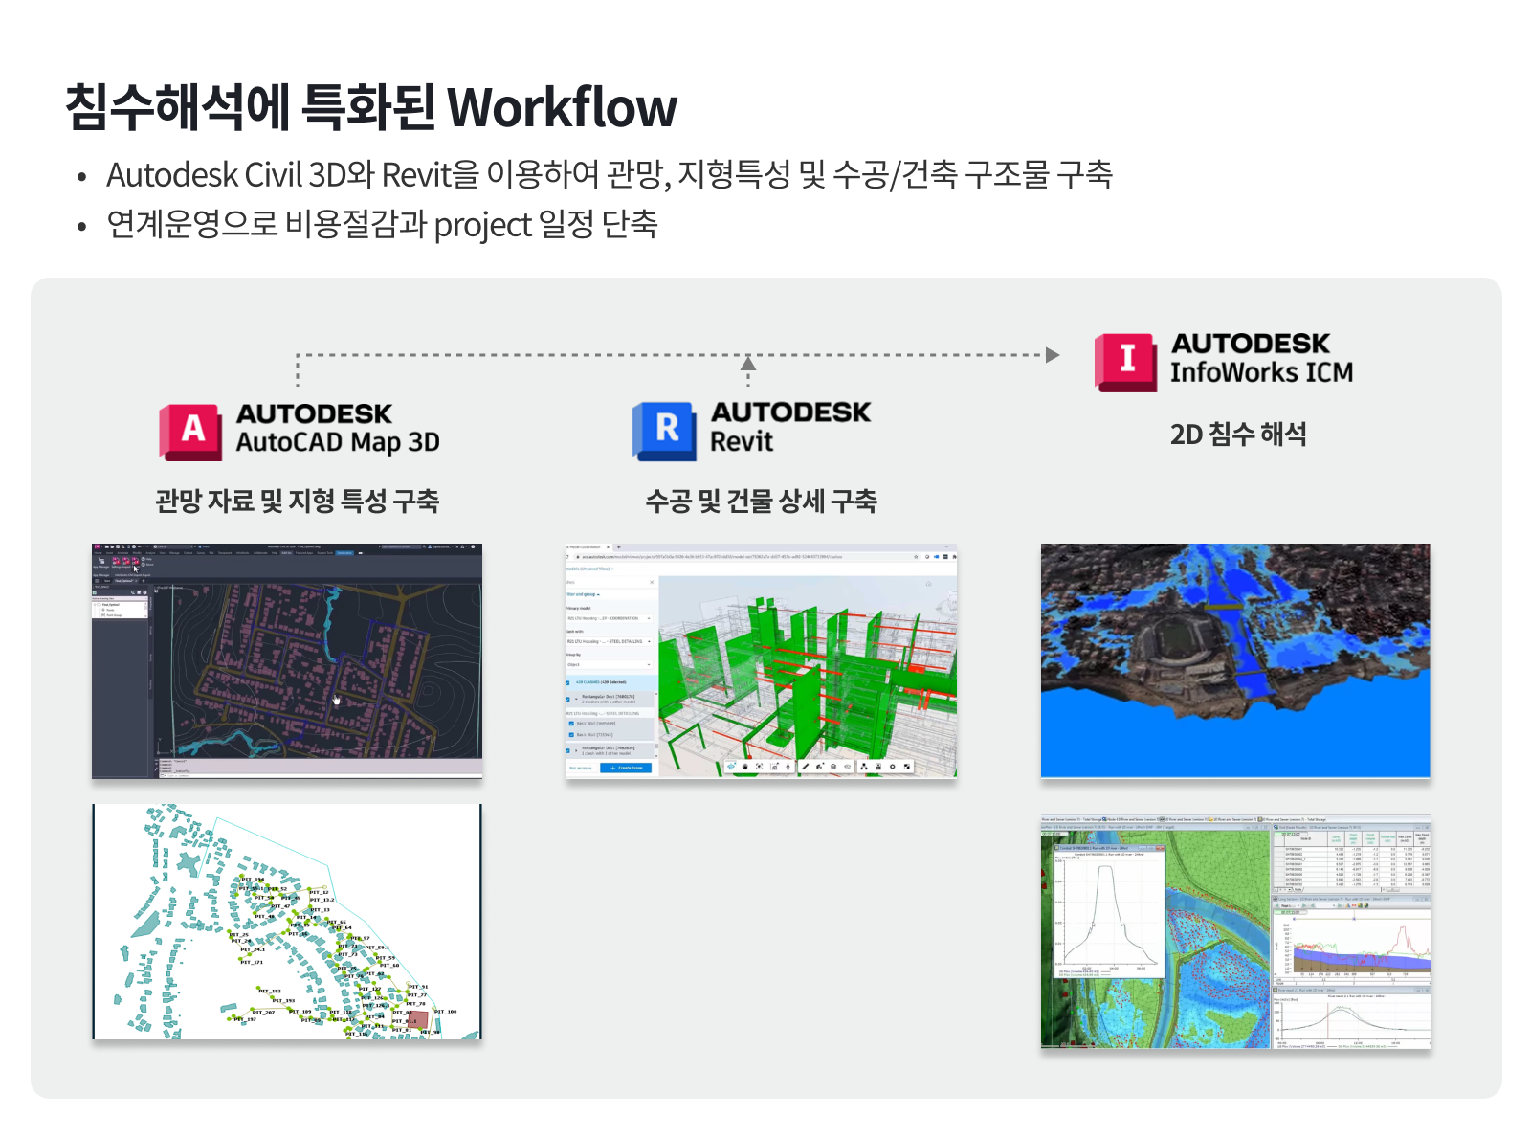Viewport: 1531px width, 1137px height.
Task: Open the Clash with STEEL DETAILING dropdown
Action: pyautogui.click(x=610, y=641)
